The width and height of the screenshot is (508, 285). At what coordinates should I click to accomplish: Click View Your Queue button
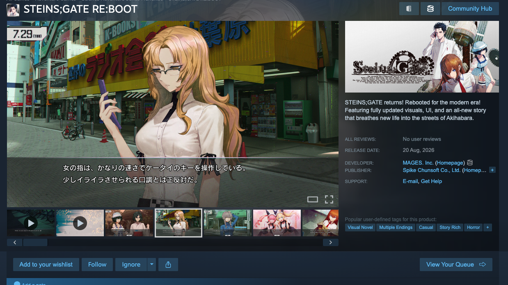[x=456, y=265]
